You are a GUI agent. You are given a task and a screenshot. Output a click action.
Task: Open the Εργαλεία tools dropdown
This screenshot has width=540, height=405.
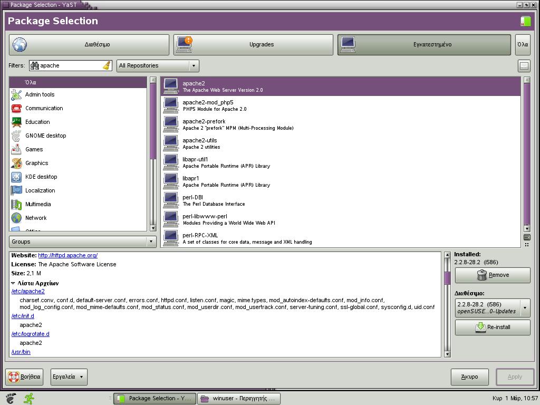click(x=69, y=377)
